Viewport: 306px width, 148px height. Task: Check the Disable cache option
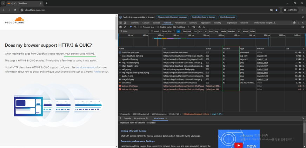pyautogui.click(x=158, y=27)
